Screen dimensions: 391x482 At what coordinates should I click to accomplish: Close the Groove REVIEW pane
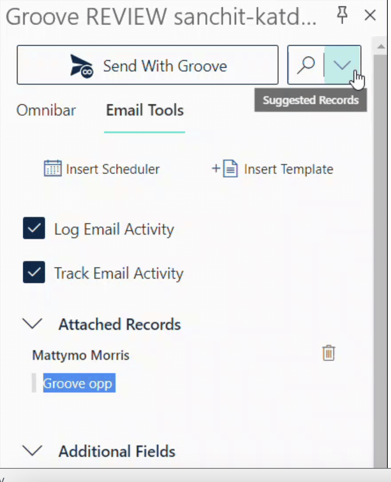[x=370, y=16]
